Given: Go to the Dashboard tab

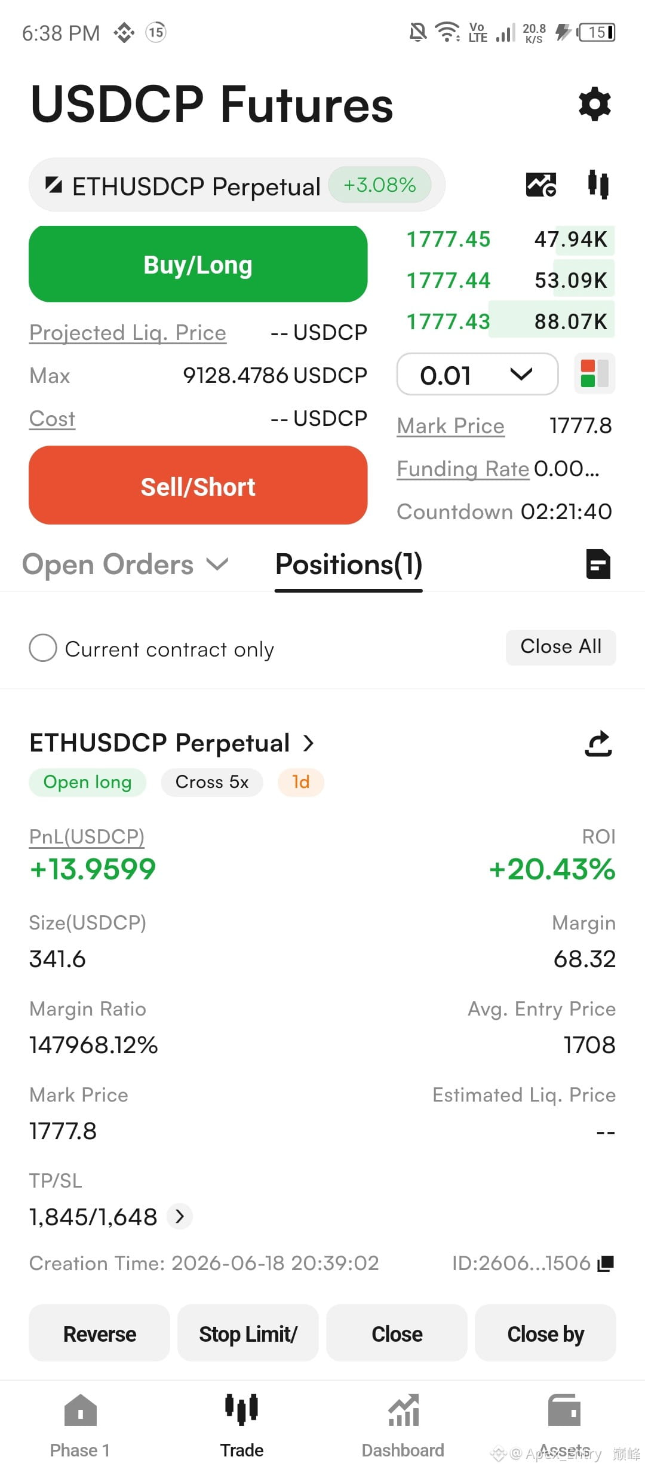Looking at the screenshot, I should [403, 1425].
